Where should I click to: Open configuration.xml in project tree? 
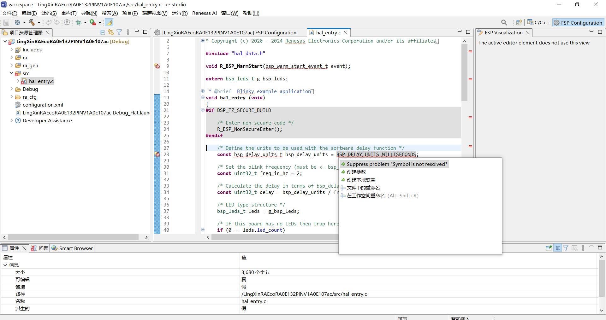[43, 105]
